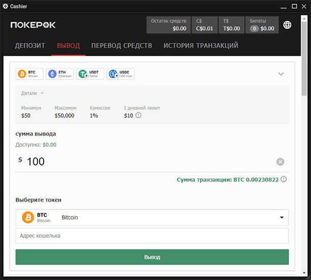Click the transaction amount info icon

click(x=284, y=179)
